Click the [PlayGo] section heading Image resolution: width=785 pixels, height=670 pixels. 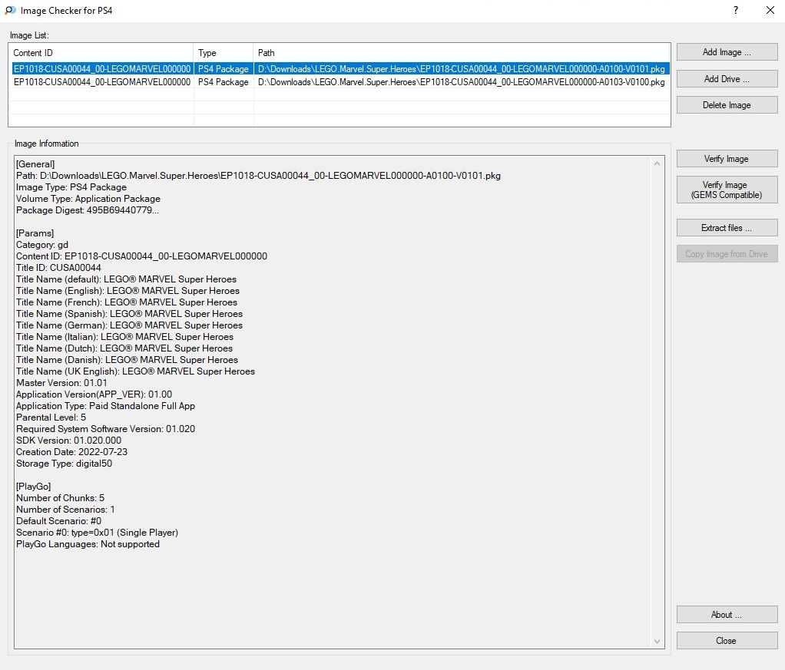tap(34, 487)
